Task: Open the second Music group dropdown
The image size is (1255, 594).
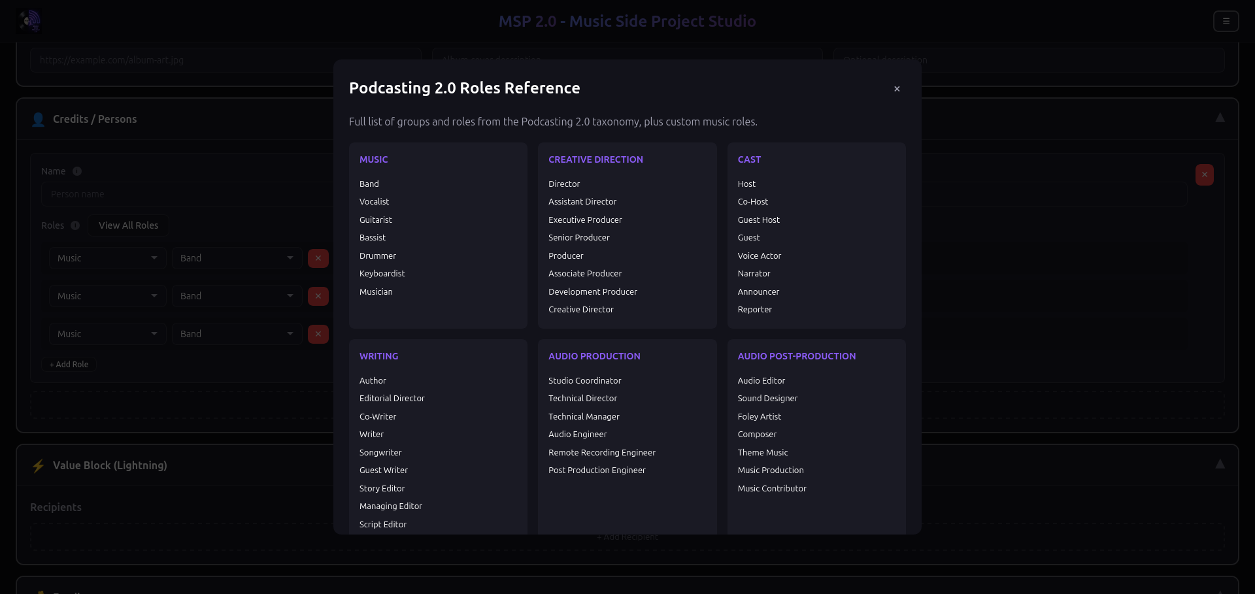Action: pyautogui.click(x=107, y=296)
